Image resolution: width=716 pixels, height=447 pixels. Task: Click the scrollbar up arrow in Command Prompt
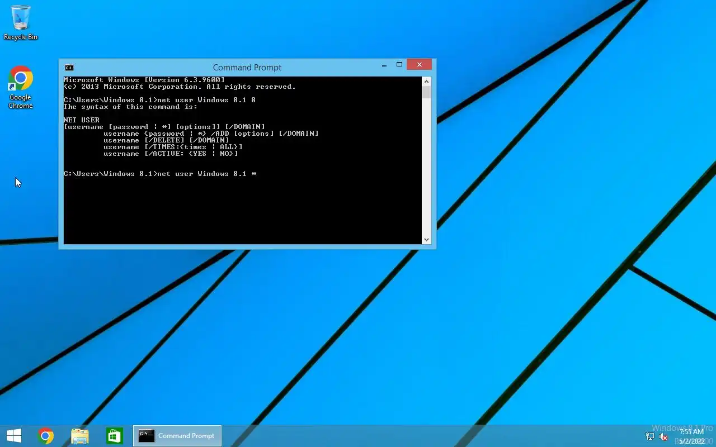point(426,81)
